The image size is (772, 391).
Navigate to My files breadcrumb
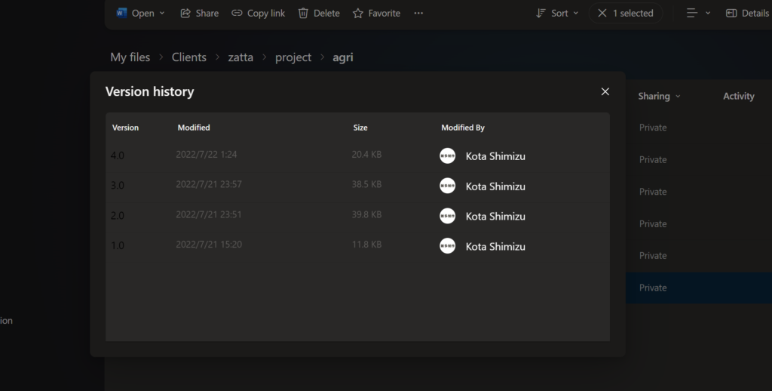(x=130, y=57)
